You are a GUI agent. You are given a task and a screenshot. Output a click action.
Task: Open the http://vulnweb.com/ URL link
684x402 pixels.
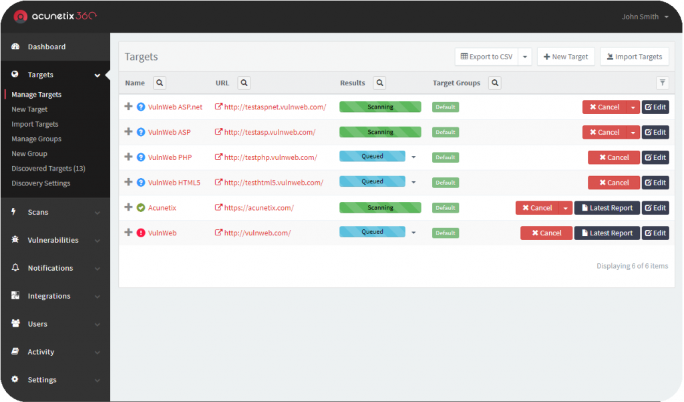point(257,233)
